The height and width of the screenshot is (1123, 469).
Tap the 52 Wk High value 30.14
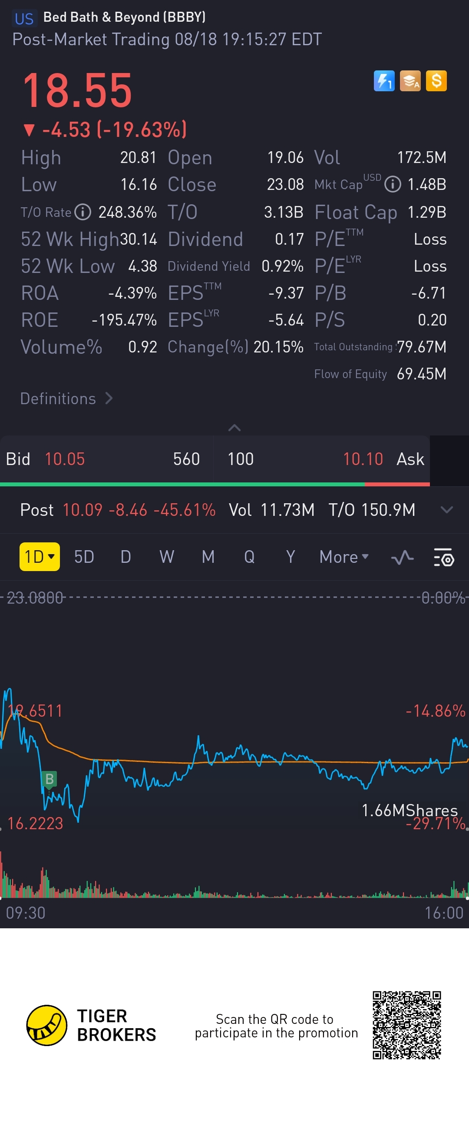click(139, 239)
